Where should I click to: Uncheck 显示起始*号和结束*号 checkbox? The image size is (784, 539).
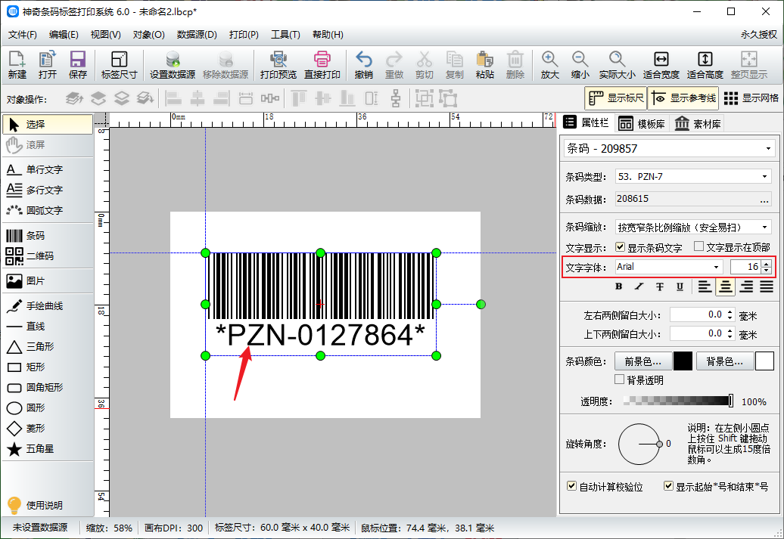(x=668, y=485)
